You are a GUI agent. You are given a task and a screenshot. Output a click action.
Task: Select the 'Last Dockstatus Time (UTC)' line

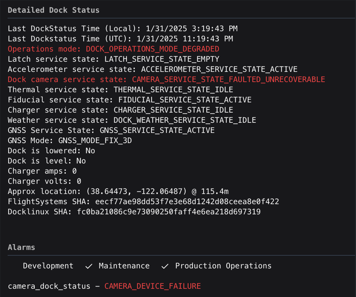(x=120, y=39)
